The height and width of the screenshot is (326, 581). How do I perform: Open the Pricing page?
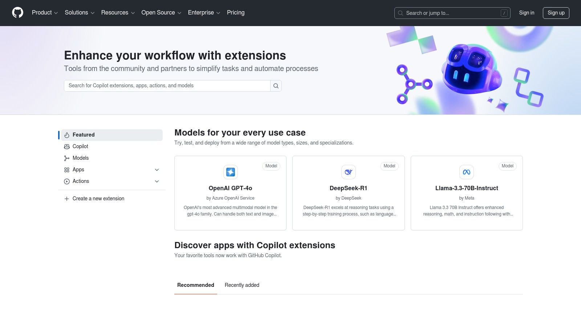[x=236, y=13]
